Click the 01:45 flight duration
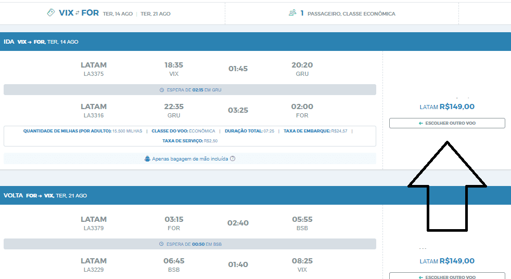511x279 pixels. tap(238, 69)
